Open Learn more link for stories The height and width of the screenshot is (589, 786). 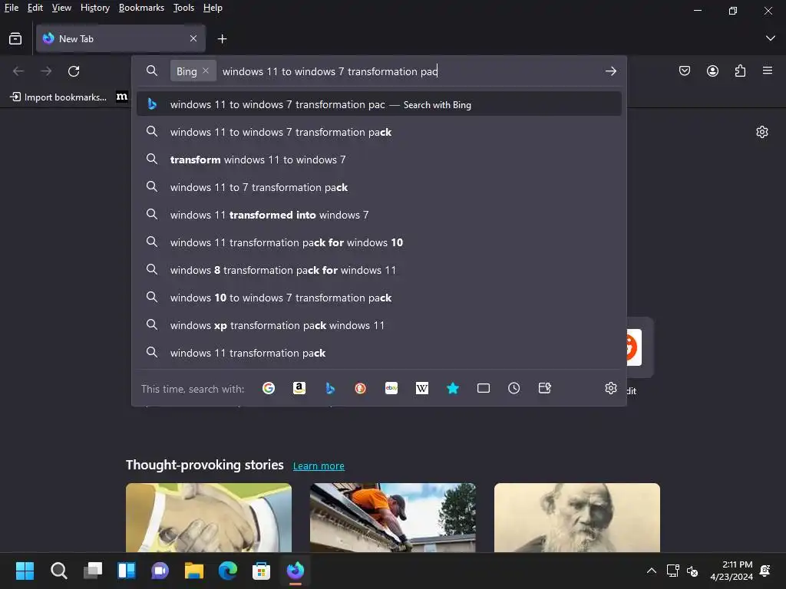coord(319,466)
